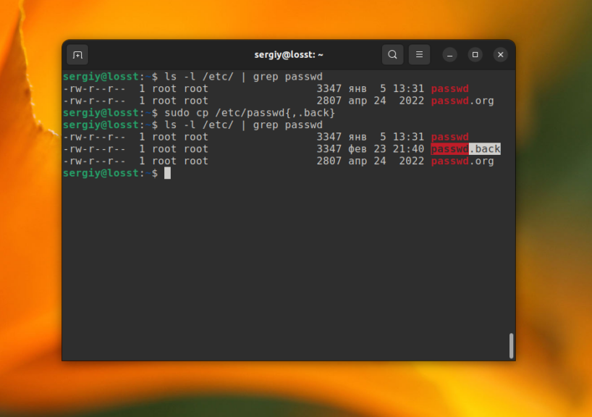Image resolution: width=592 pixels, height=417 pixels.
Task: Click the file size on the passwd.back row
Action: tap(329, 149)
